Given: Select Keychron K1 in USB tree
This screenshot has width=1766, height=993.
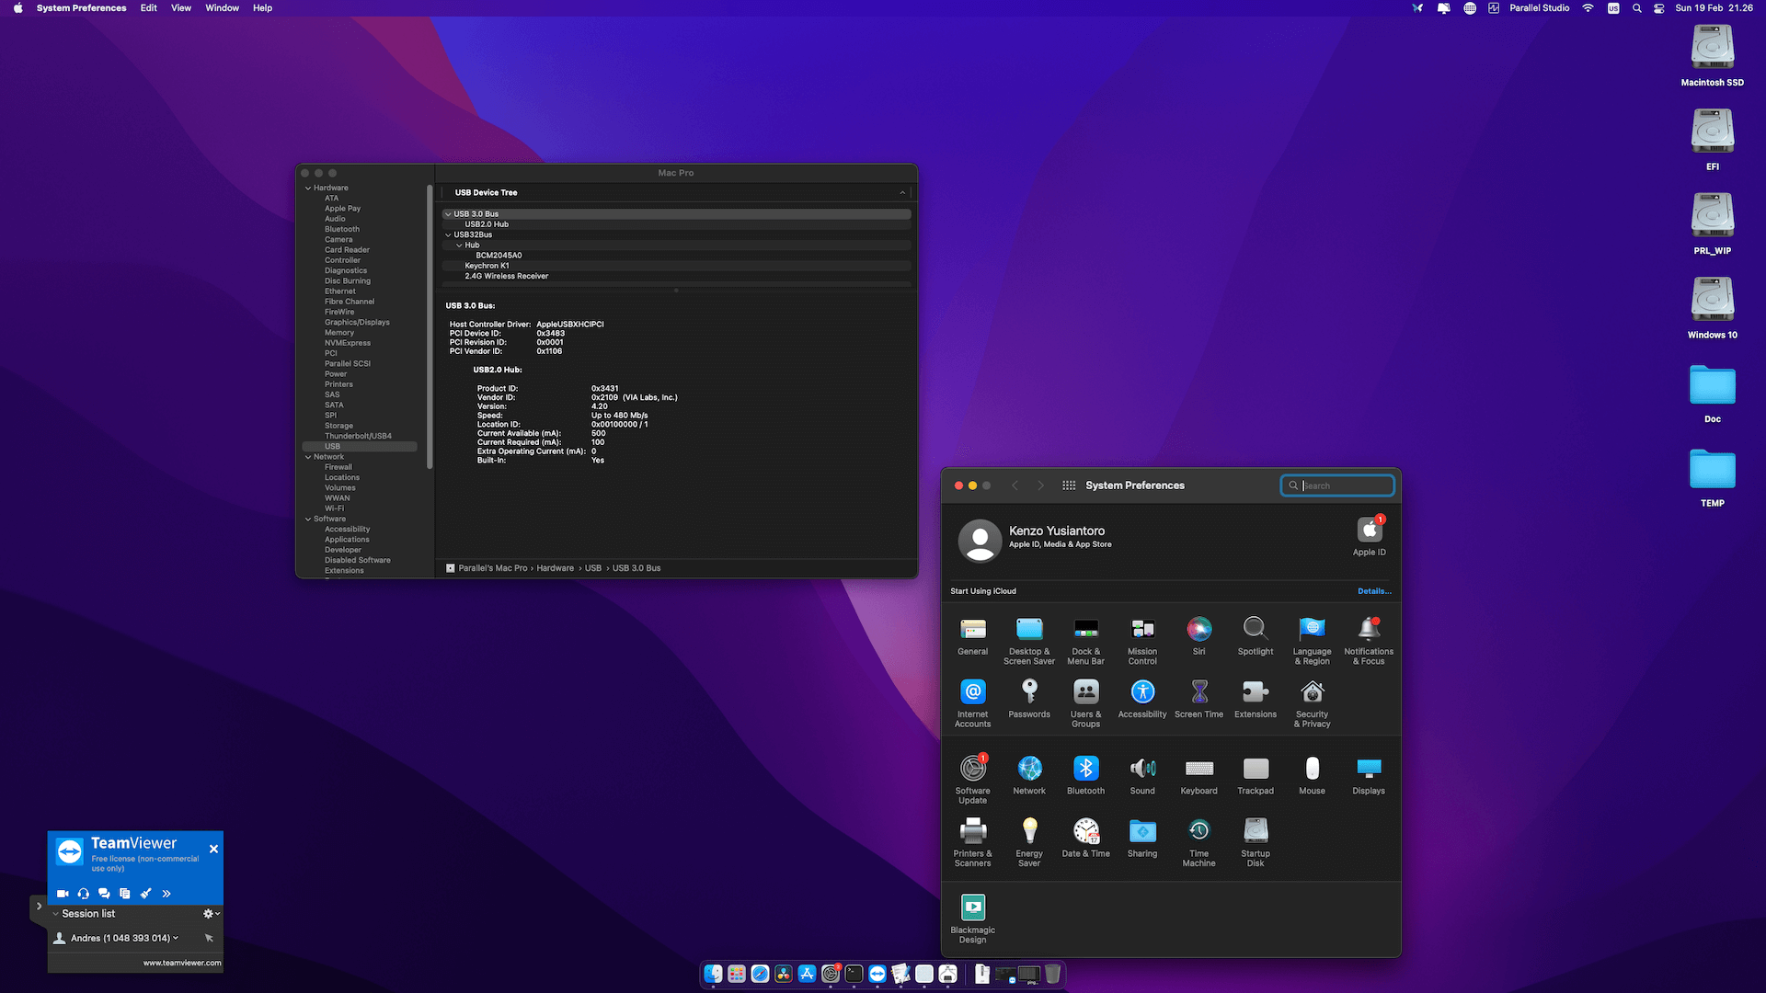Looking at the screenshot, I should click(487, 266).
